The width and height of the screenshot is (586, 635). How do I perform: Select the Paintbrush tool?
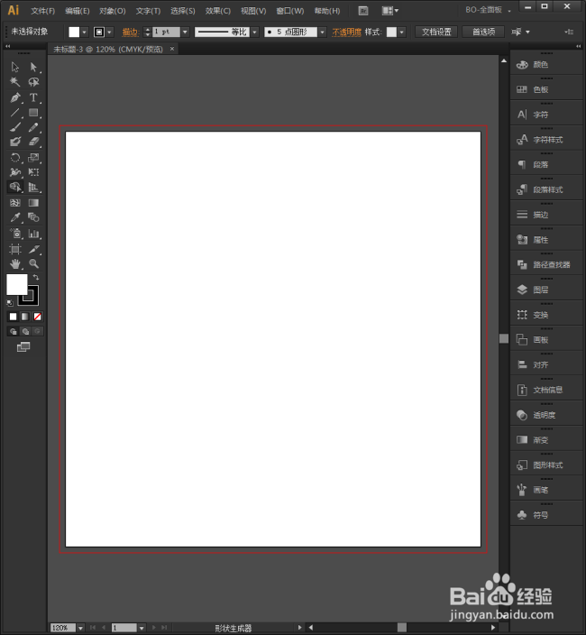(x=15, y=127)
